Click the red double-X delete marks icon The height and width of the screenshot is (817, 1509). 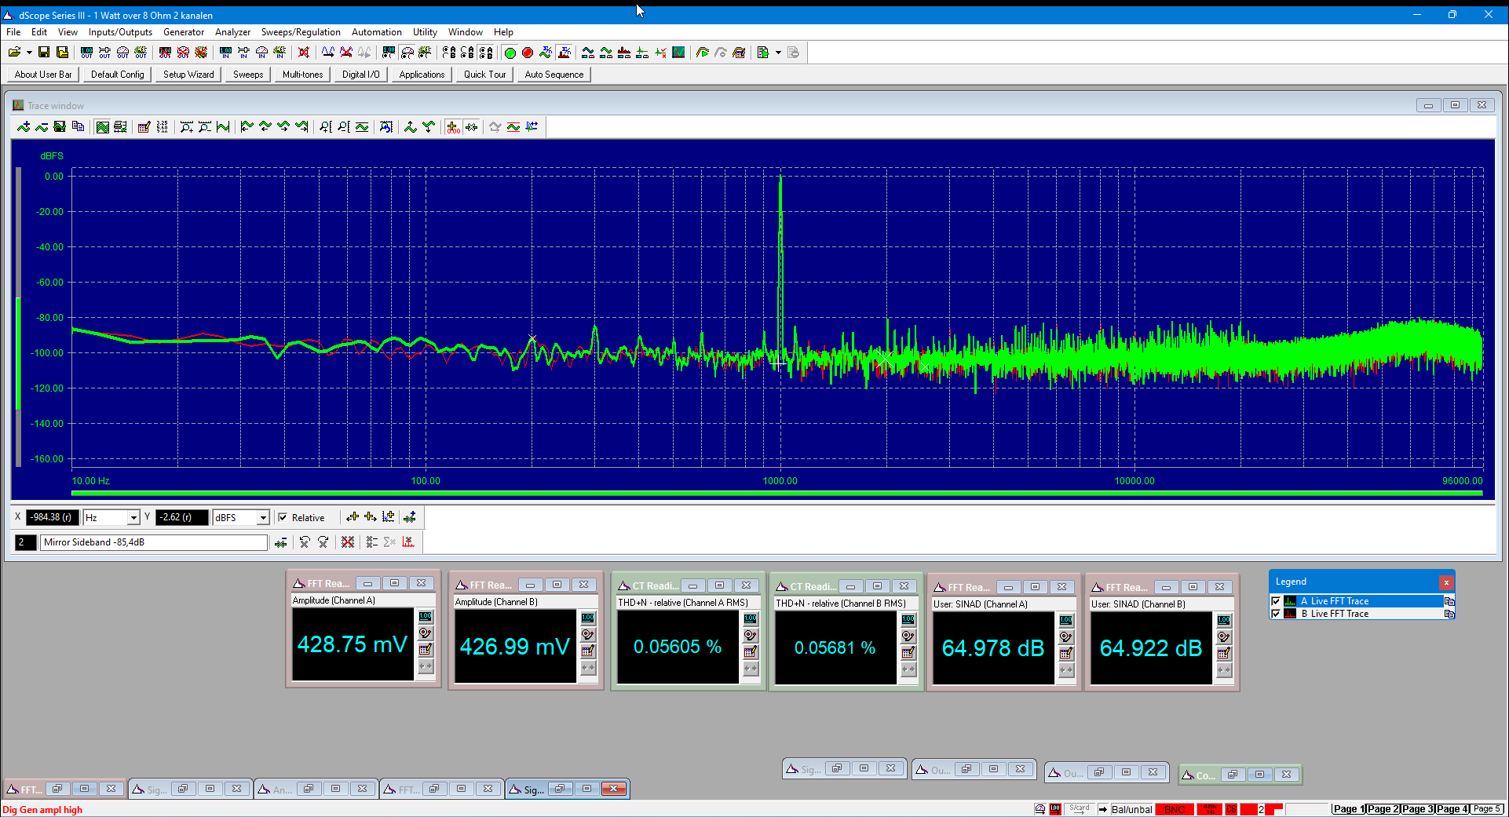pyautogui.click(x=348, y=542)
